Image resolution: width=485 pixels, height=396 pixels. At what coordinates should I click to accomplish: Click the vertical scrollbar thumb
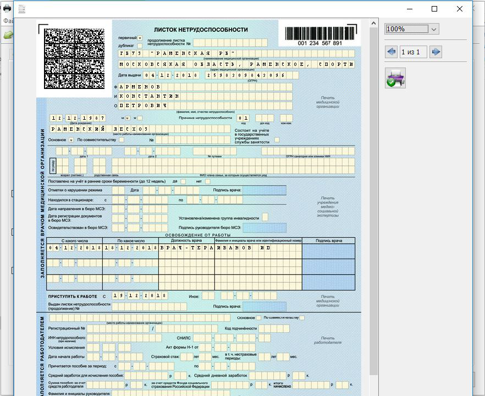pos(374,201)
